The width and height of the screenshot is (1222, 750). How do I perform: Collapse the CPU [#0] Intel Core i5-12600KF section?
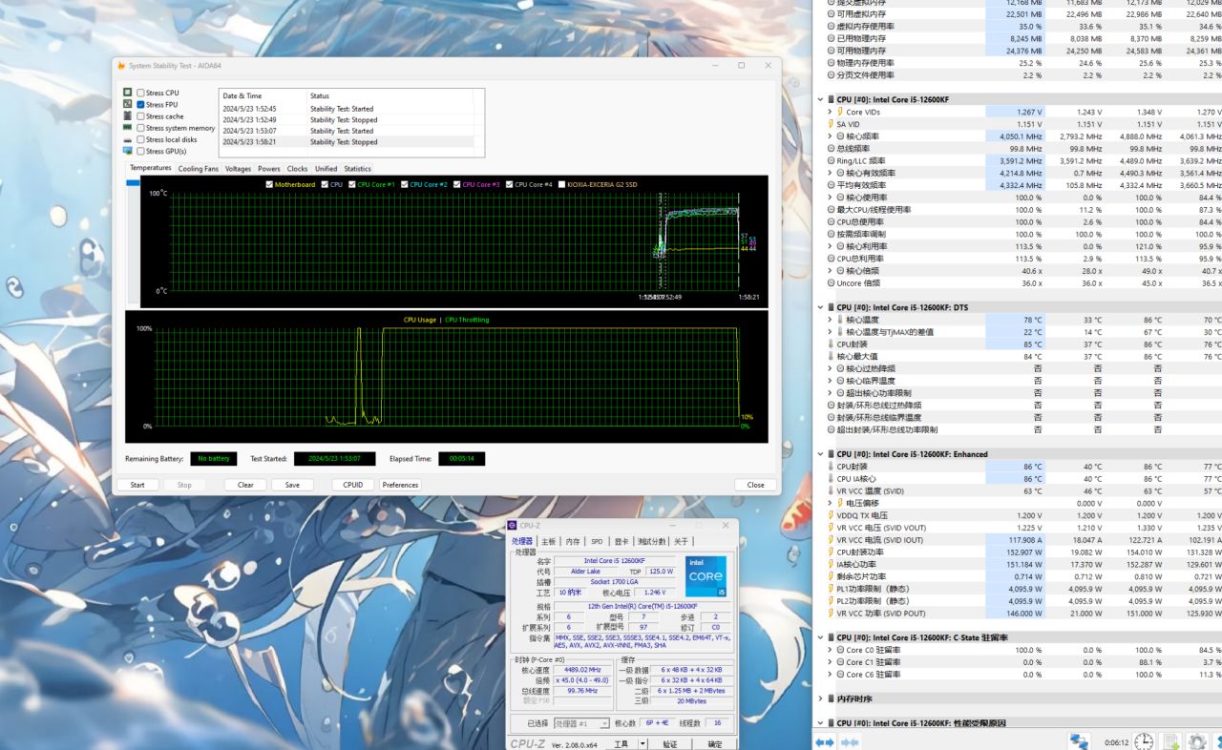(820, 99)
